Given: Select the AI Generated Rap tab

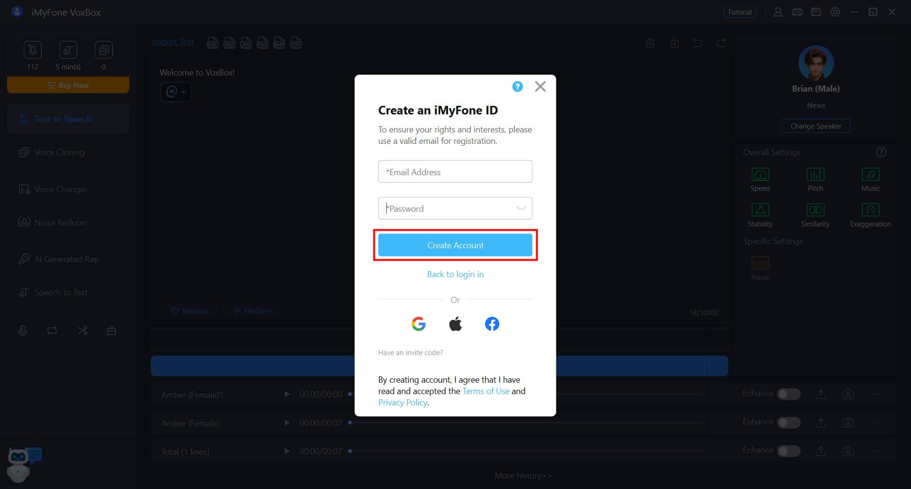Looking at the screenshot, I should 68,259.
